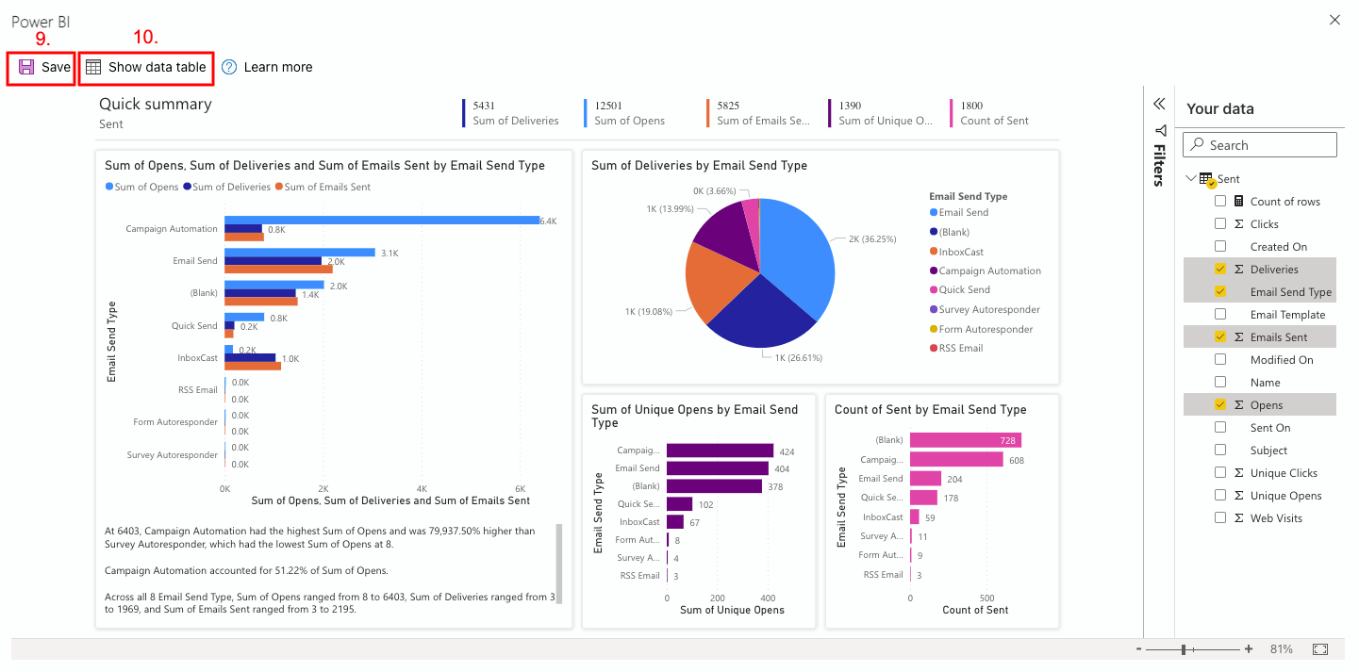
Task: Collapse the Sent table tree node
Action: tap(1191, 178)
